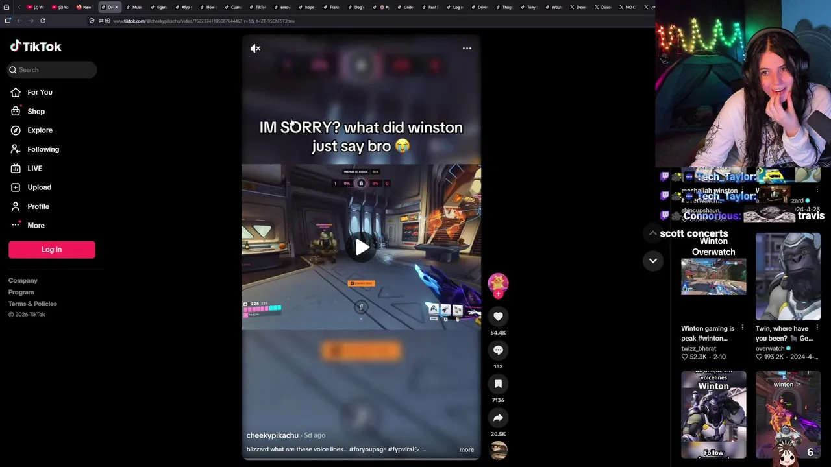Bookmark the video to favorites
The image size is (831, 467).
[x=498, y=384]
